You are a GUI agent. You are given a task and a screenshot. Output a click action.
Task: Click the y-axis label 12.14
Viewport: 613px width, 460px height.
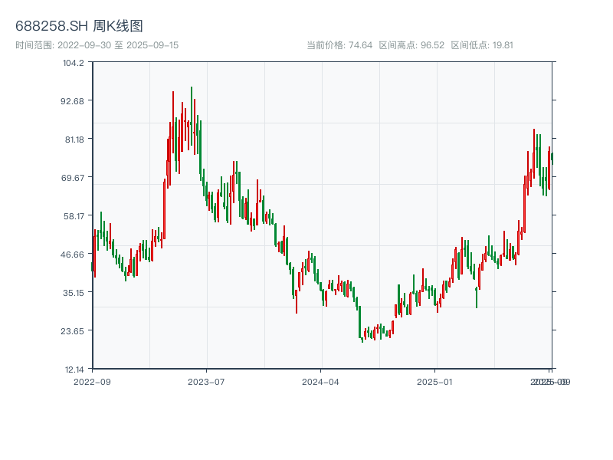74,370
